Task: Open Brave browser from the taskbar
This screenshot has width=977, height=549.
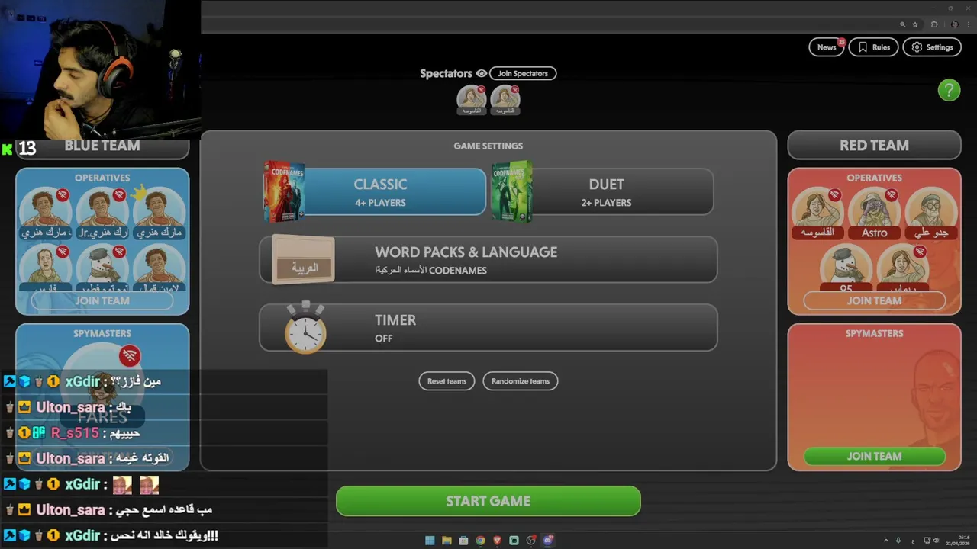Action: [x=497, y=541]
